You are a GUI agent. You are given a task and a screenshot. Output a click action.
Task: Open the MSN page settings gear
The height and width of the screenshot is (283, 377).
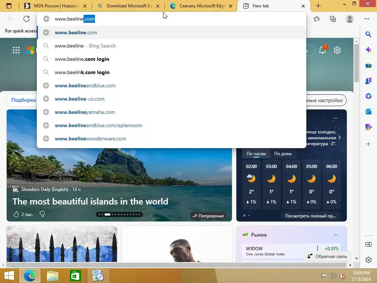tap(337, 50)
